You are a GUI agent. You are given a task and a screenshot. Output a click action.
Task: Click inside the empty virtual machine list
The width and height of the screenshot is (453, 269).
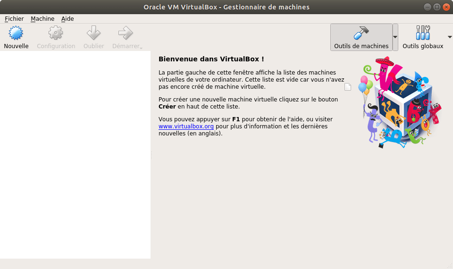[75, 155]
